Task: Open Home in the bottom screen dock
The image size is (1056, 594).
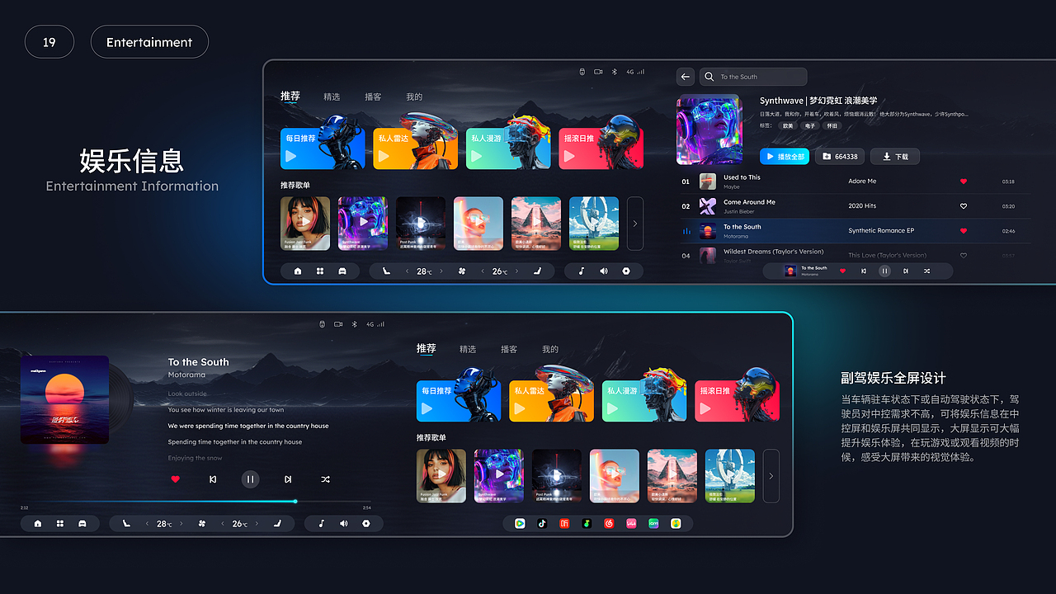Action: point(38,523)
